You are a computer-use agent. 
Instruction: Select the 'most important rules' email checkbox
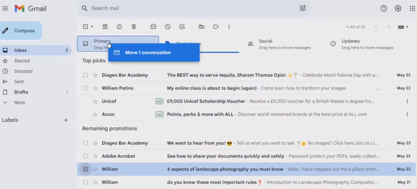[85, 182]
